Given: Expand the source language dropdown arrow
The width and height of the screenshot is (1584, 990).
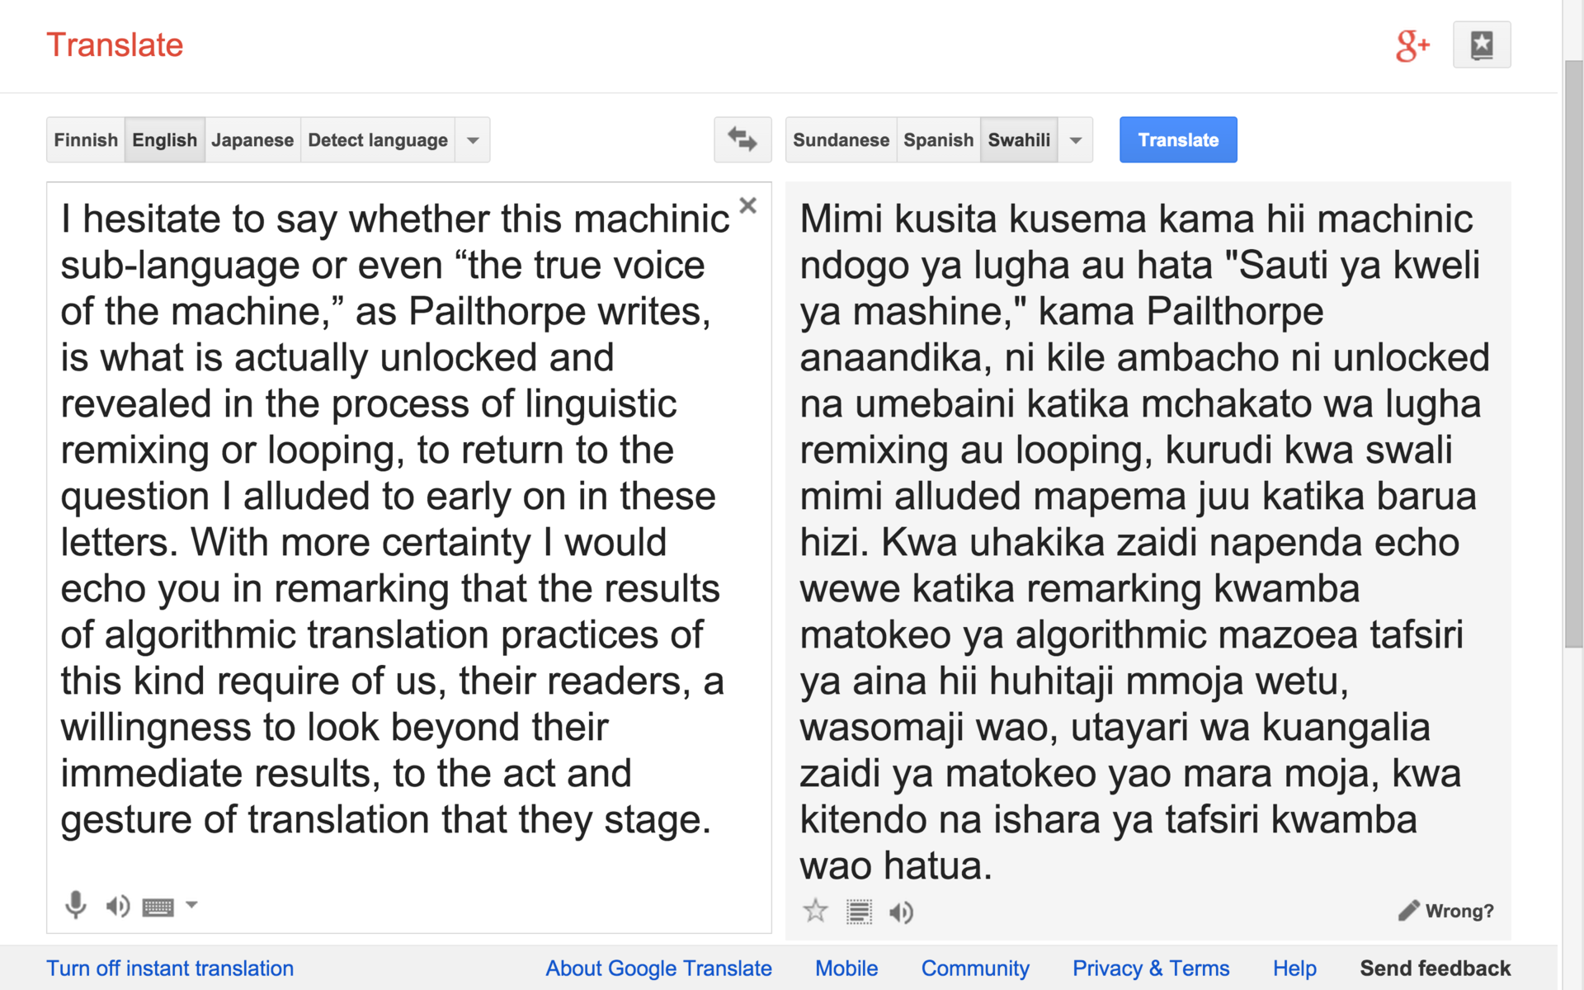Looking at the screenshot, I should pos(473,140).
